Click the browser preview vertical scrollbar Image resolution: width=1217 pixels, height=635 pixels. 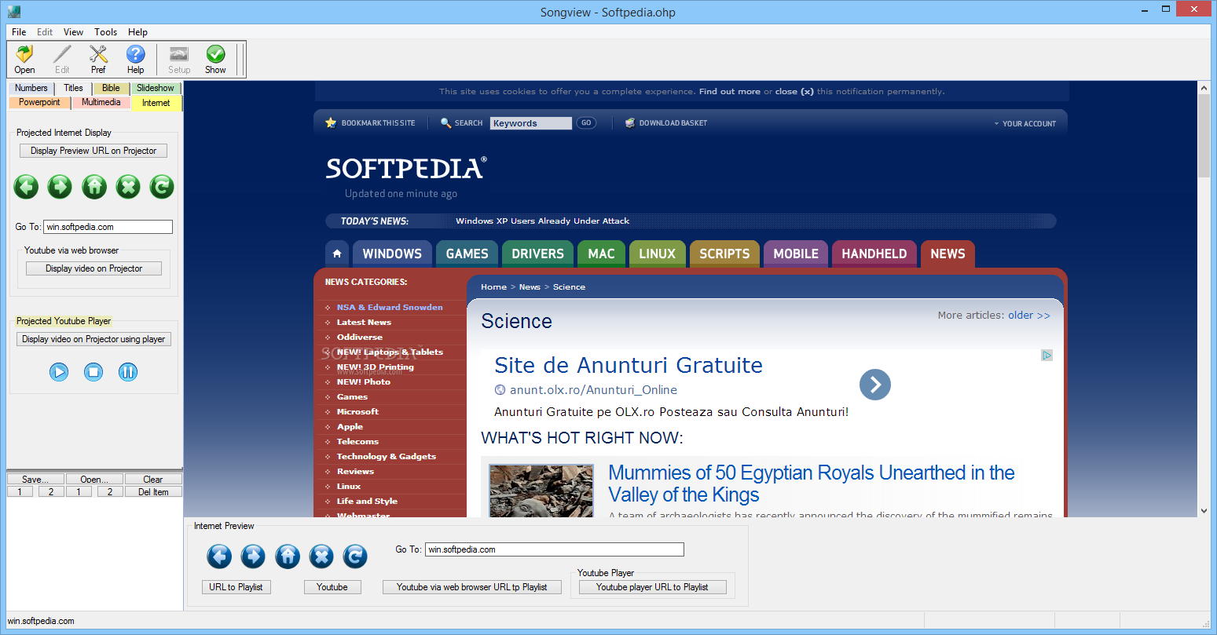click(1204, 299)
